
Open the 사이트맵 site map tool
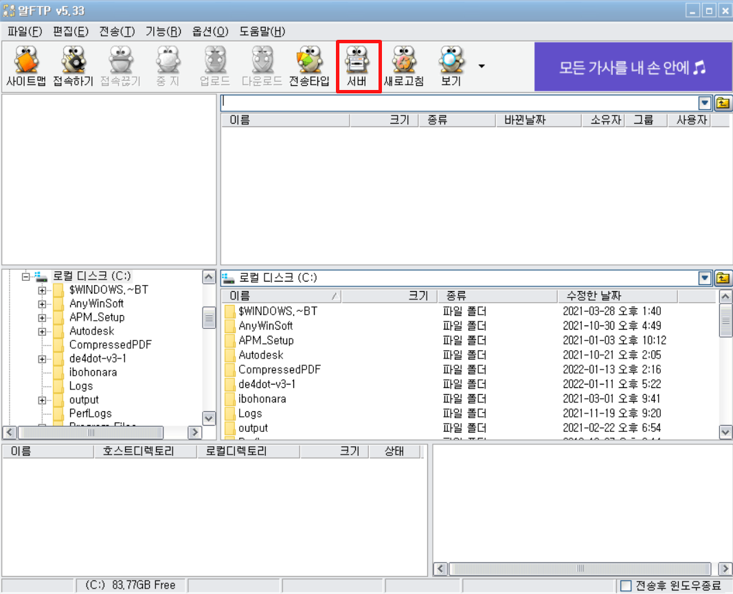point(26,67)
